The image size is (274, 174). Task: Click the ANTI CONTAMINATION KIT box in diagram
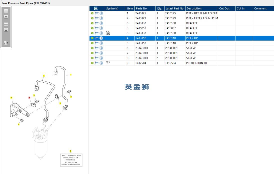click(x=71, y=160)
